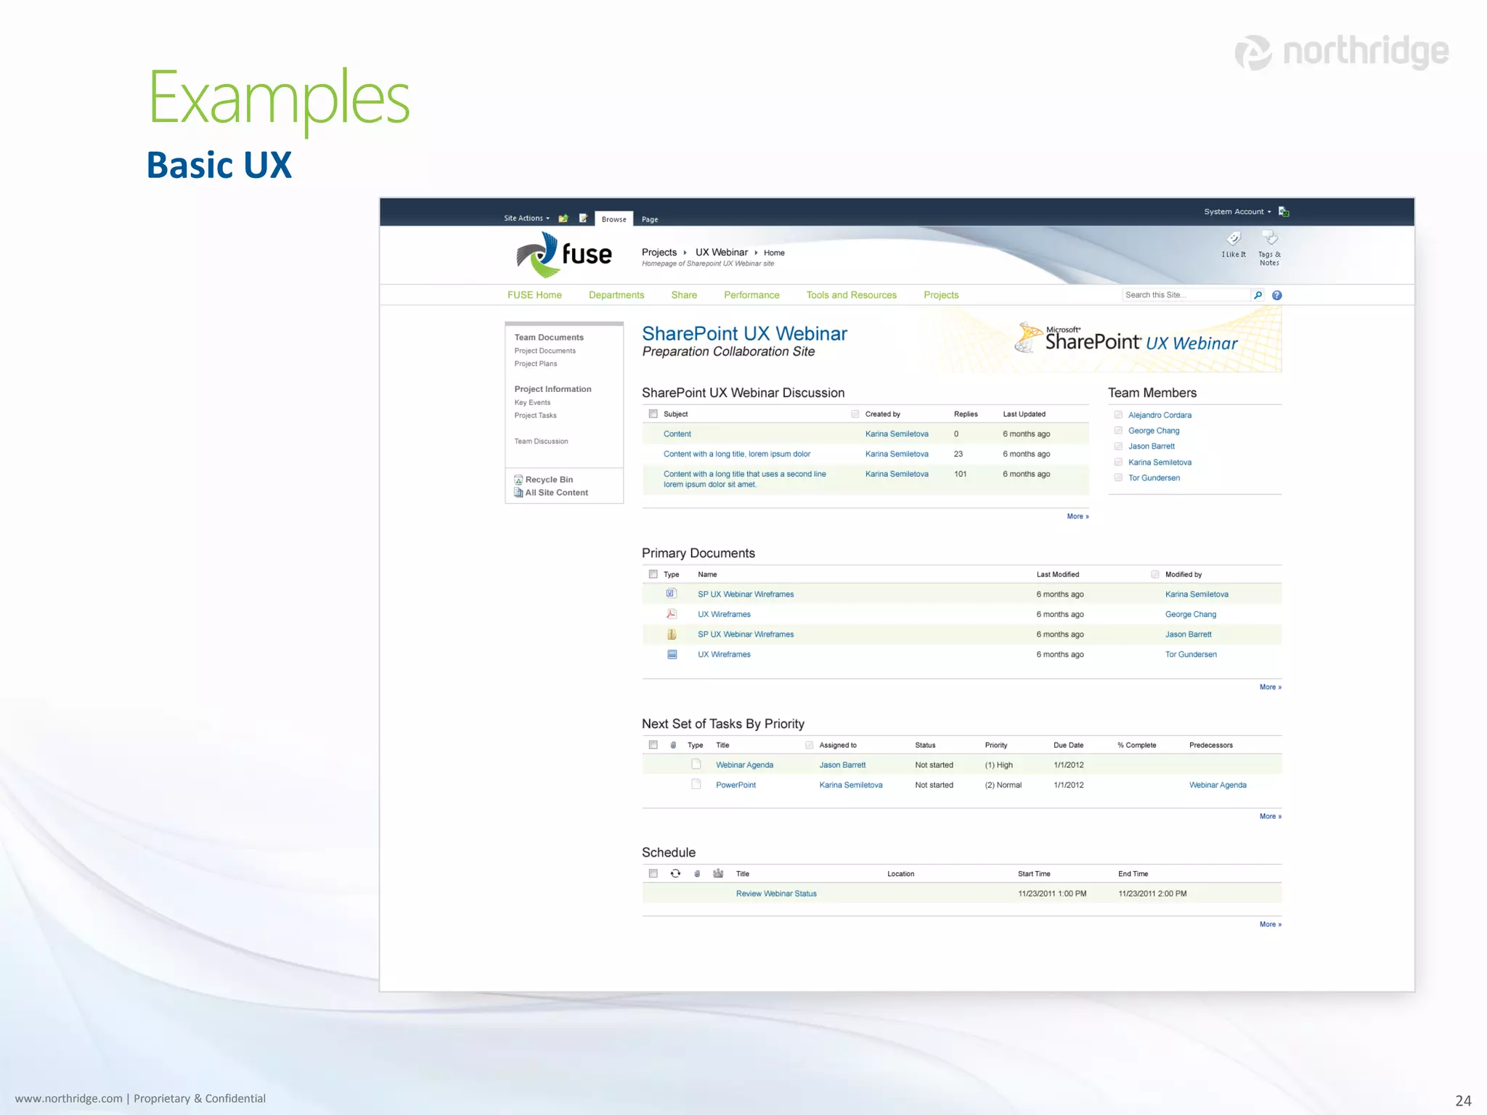
Task: Open the PowerPoint task link
Action: pyautogui.click(x=736, y=785)
